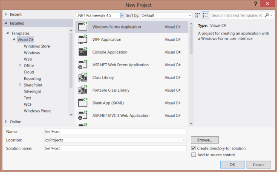Collapse the Visual C# tree node

point(14,39)
